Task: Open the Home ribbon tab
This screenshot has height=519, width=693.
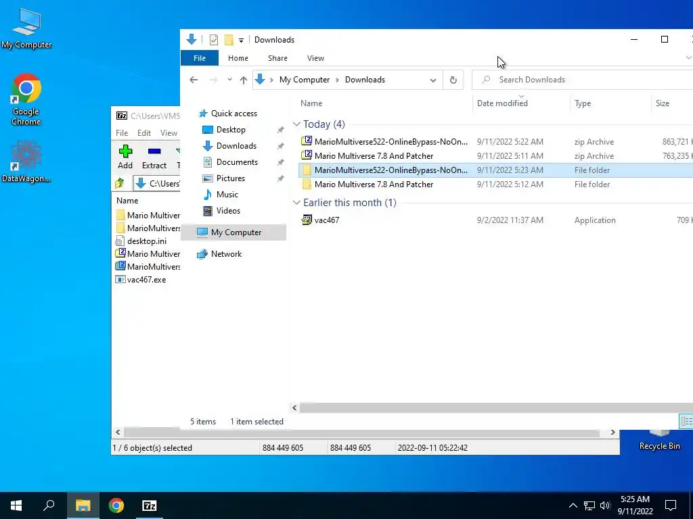Action: coord(238,58)
